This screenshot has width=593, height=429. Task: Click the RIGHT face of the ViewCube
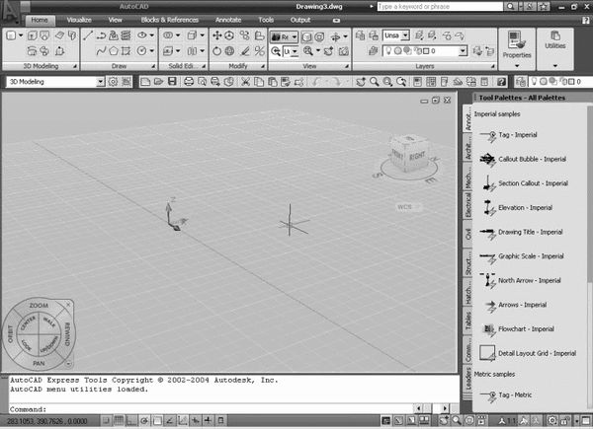pyautogui.click(x=416, y=157)
